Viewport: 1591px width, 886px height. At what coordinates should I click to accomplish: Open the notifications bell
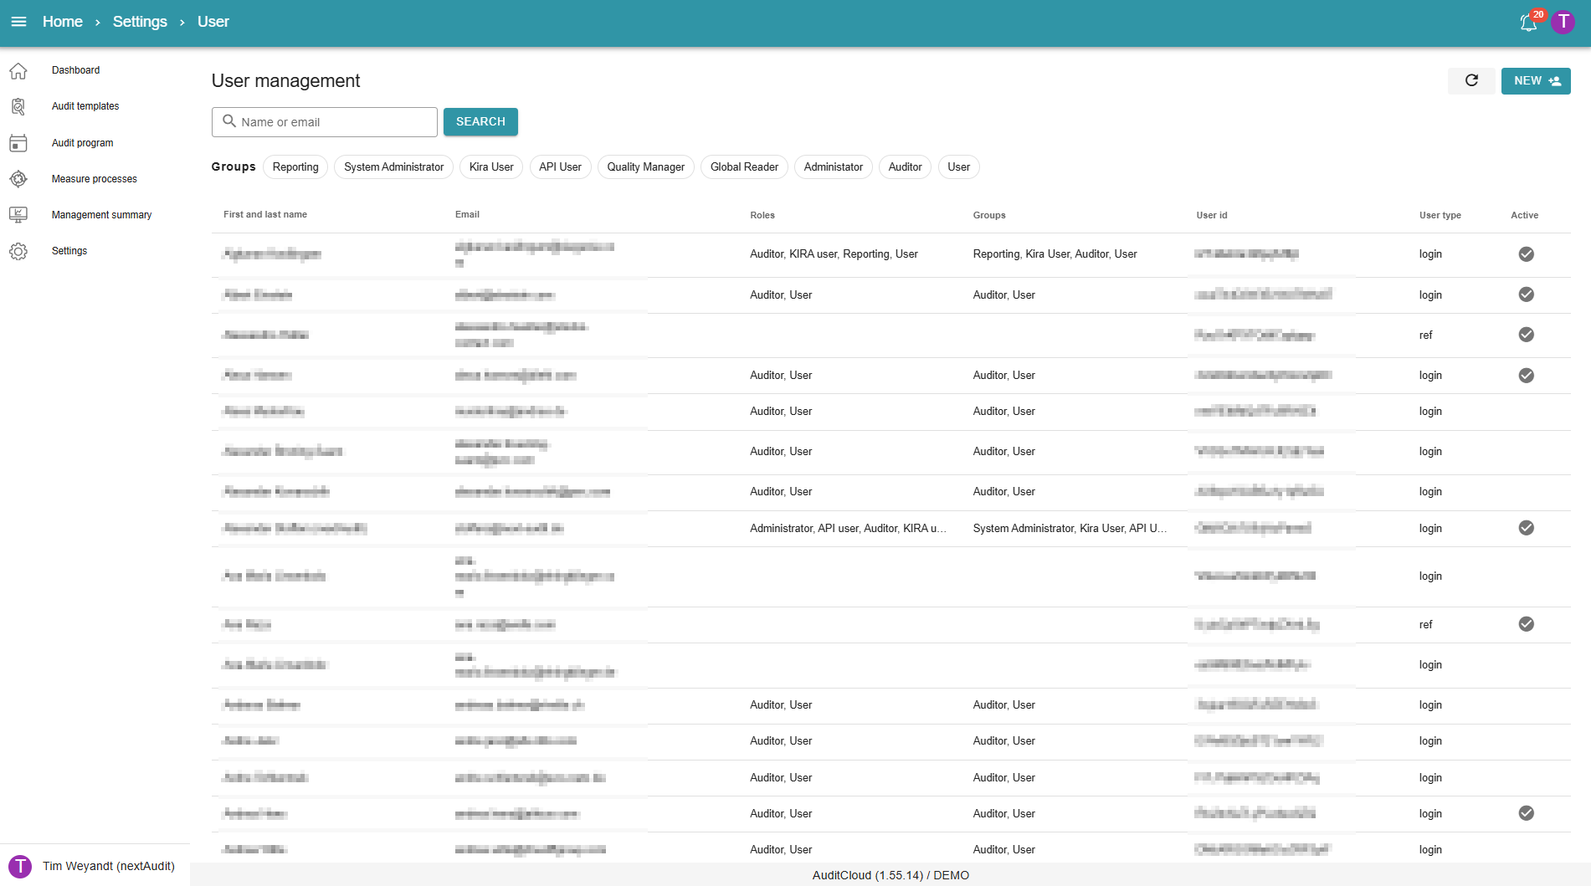1528,23
